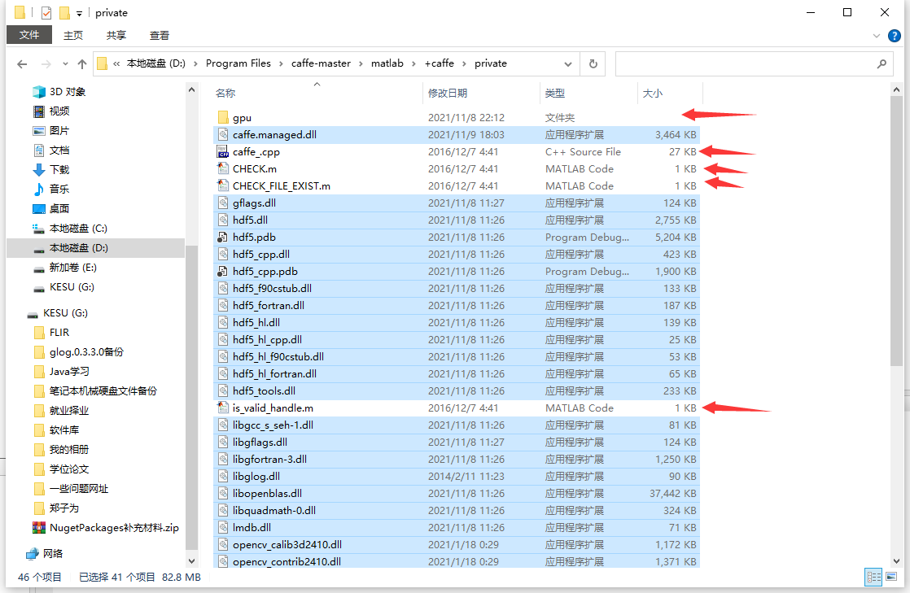Select libopenblas.dll file
Image resolution: width=910 pixels, height=593 pixels.
coord(457,493)
